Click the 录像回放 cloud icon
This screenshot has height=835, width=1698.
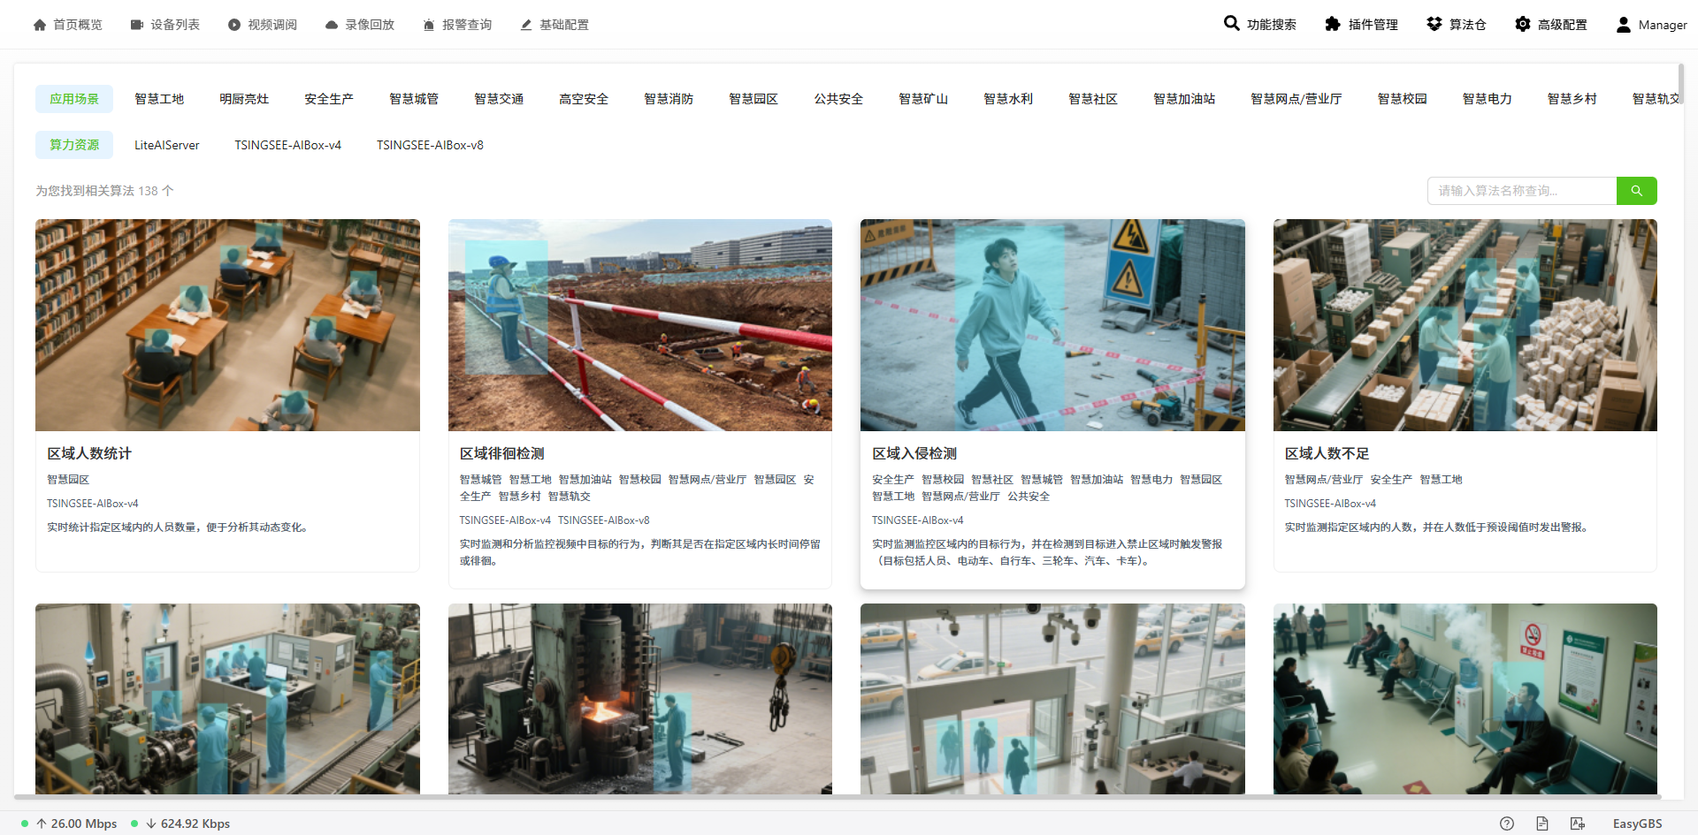(332, 25)
